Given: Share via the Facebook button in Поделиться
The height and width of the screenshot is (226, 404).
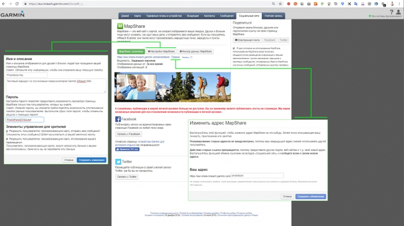Looking at the screenshot, I should [x=270, y=40].
